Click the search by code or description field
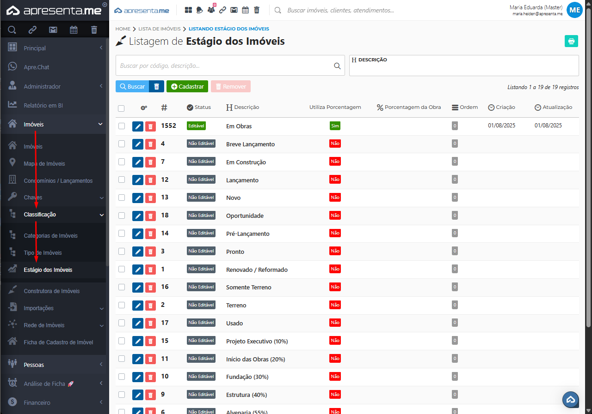Screen dimensions: 592x414 pos(224,66)
